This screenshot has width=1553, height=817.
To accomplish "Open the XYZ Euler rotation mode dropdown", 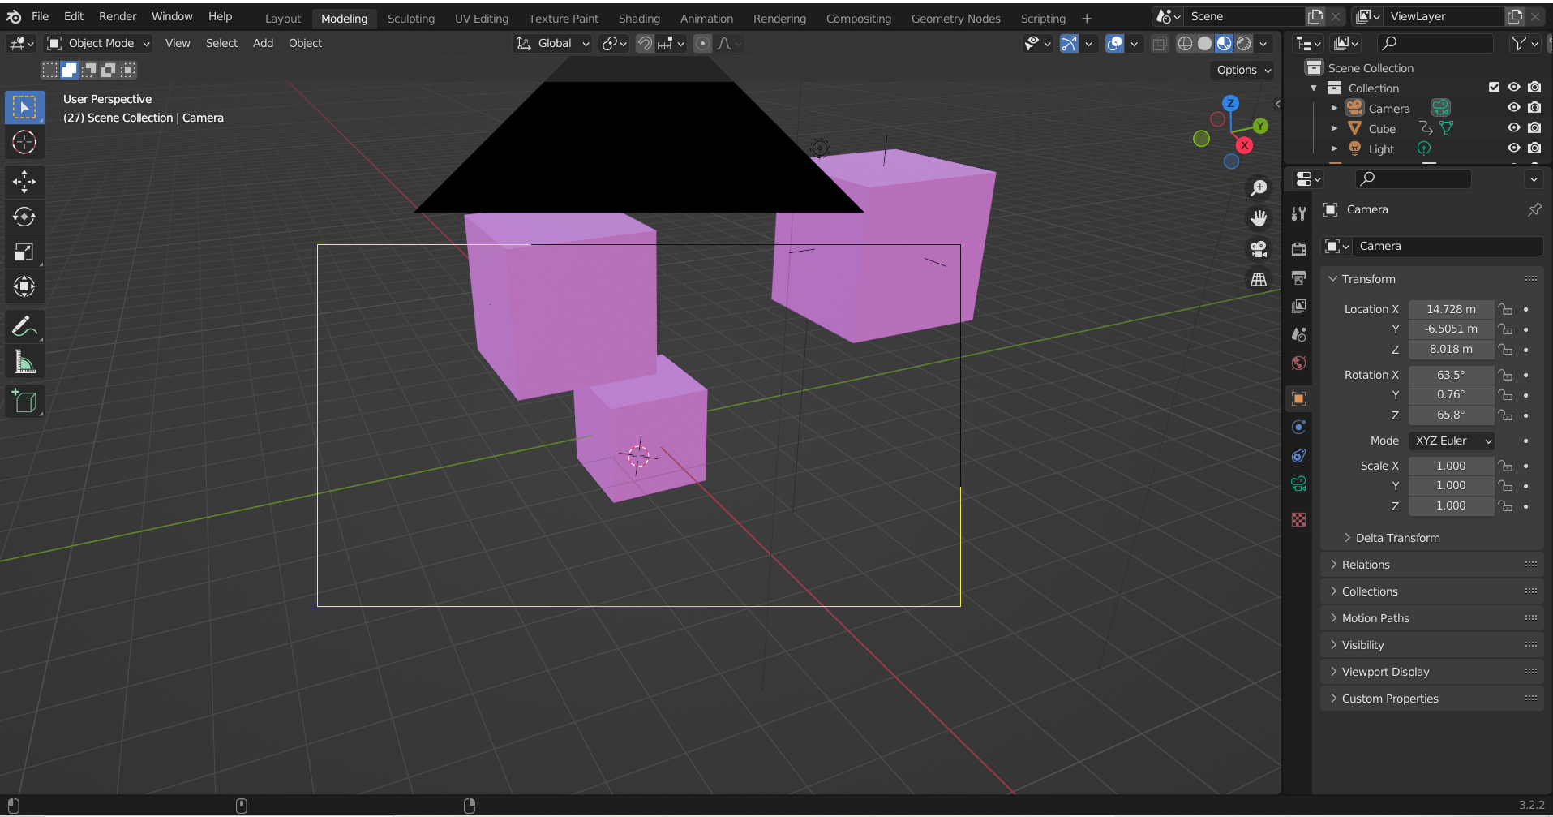I will click(x=1452, y=441).
